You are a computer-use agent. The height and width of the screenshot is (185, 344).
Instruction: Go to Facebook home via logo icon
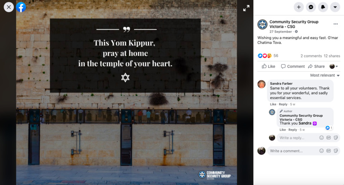(21, 7)
